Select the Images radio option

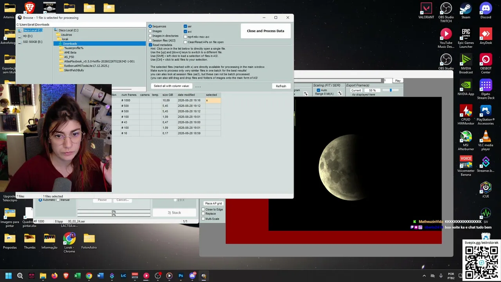pyautogui.click(x=150, y=31)
